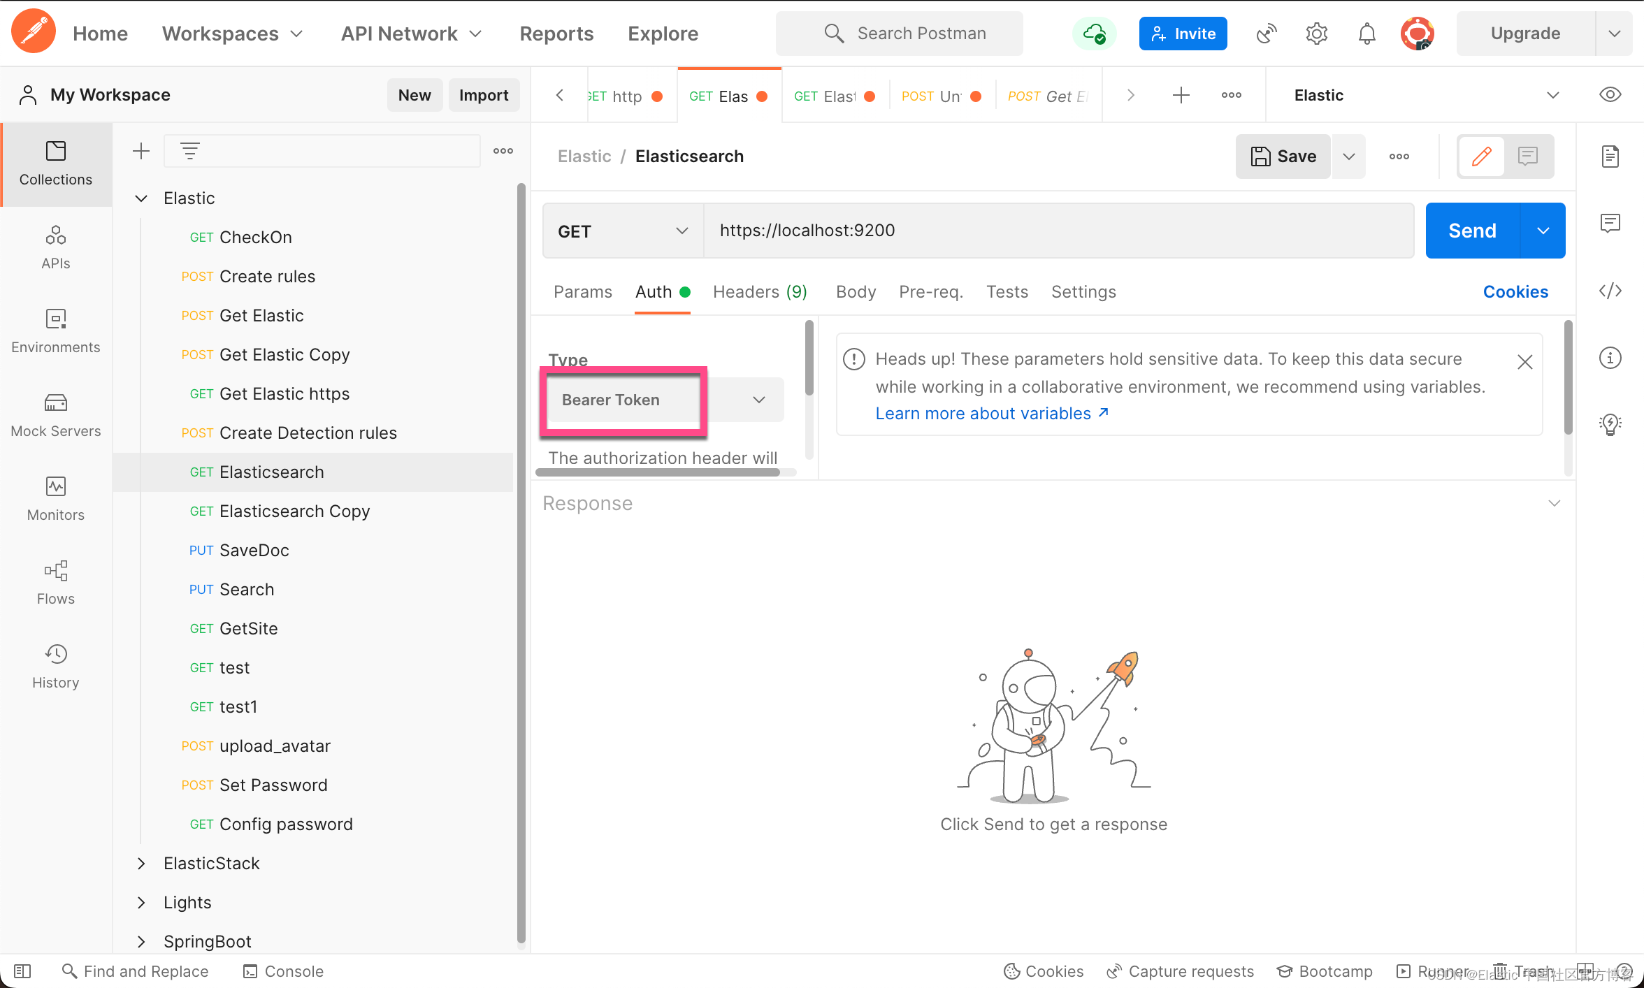This screenshot has width=1644, height=988.
Task: Switch to the Headers tab
Action: pos(759,292)
